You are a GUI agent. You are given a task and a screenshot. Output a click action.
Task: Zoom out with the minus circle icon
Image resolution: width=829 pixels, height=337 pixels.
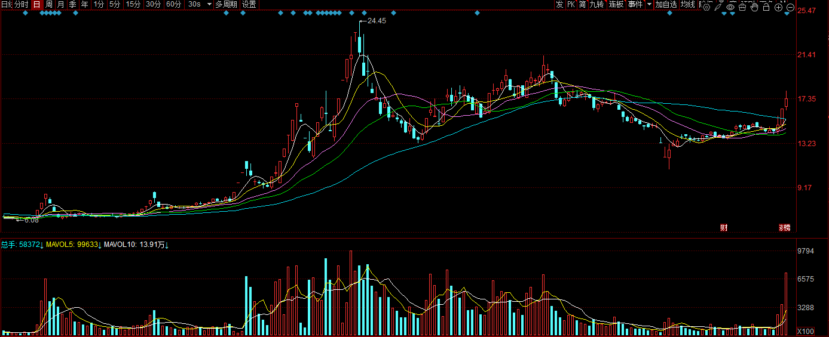click(x=790, y=8)
